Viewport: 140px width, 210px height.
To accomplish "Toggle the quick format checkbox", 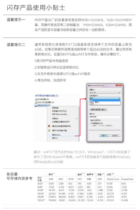I will point(91,123).
